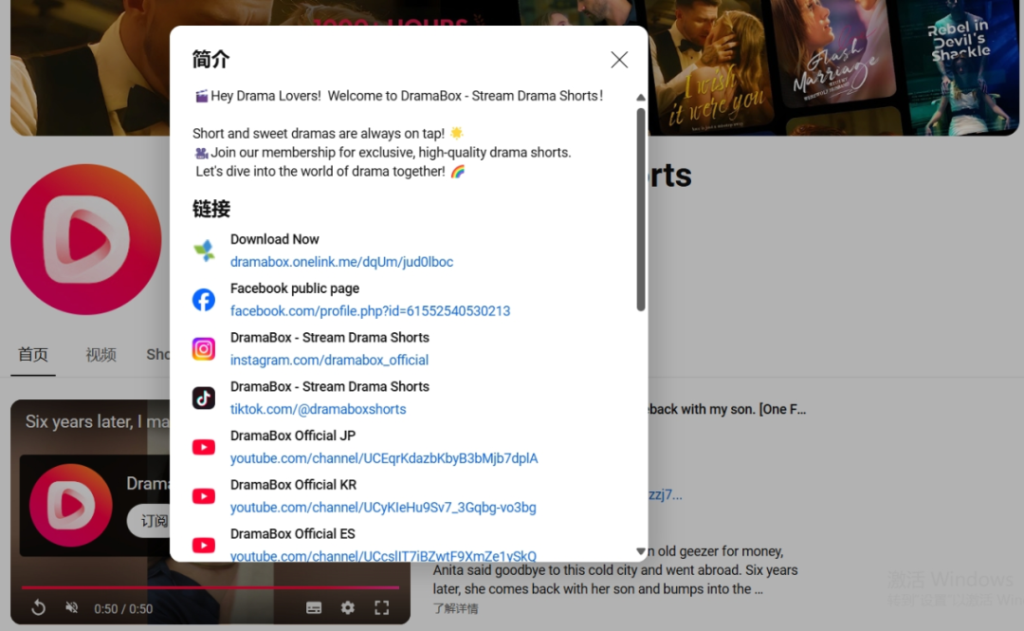Seek on the video progress bar

point(210,587)
